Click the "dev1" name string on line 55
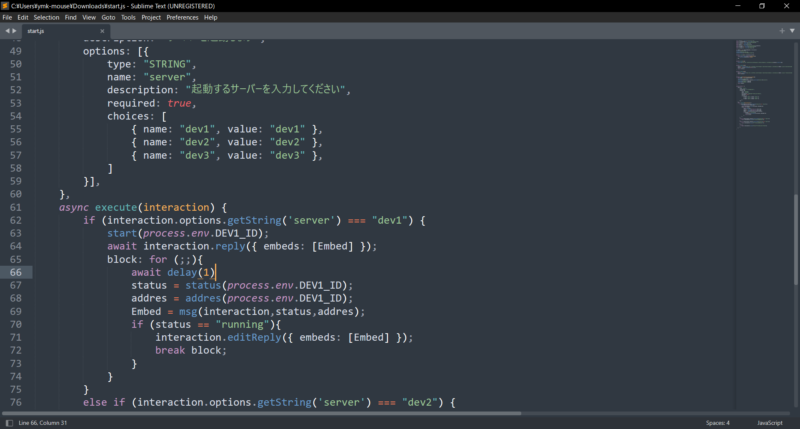Screen dimensions: 800x429 tap(197, 129)
